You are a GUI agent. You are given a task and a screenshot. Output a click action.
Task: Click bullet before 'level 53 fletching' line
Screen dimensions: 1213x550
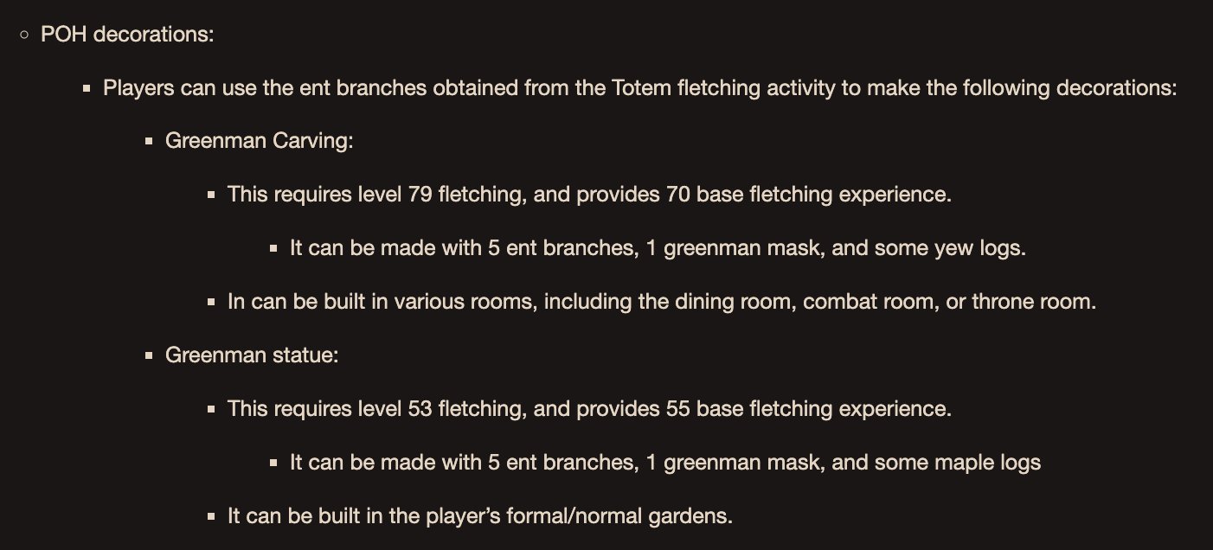pyautogui.click(x=211, y=410)
